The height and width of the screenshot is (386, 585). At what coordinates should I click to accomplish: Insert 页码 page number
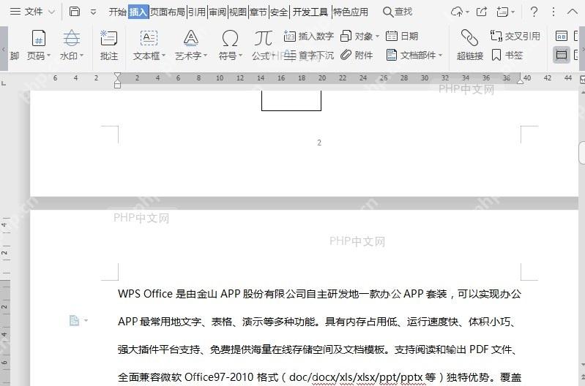[x=38, y=45]
